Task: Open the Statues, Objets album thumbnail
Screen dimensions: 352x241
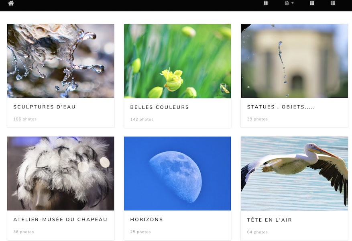Action: 294,61
